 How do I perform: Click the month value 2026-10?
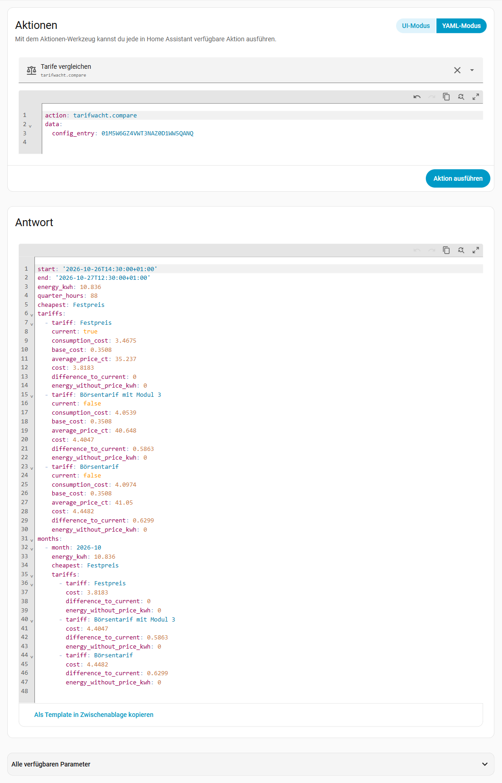point(89,548)
